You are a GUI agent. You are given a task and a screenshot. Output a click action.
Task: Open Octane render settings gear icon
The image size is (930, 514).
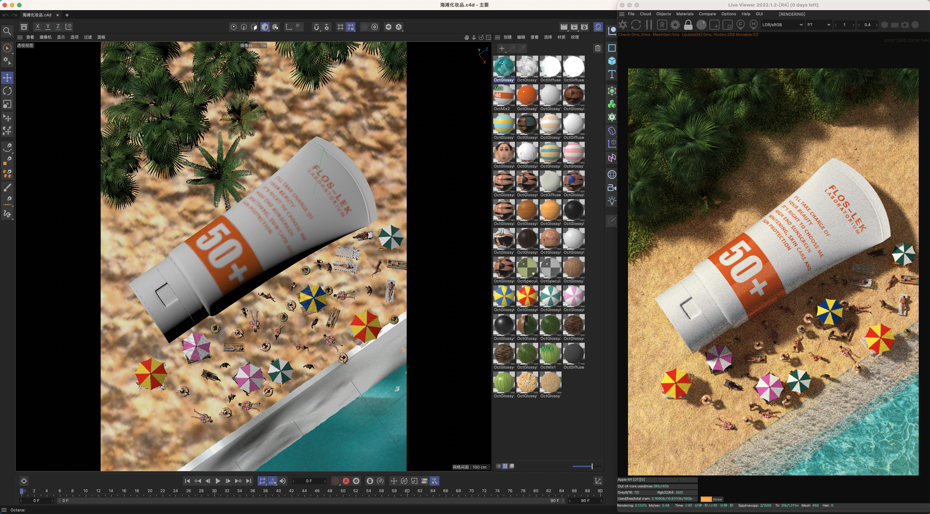point(675,25)
